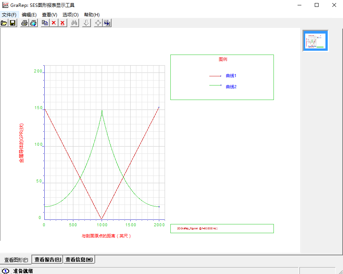The height and width of the screenshot is (274, 343).
Task: Click the first red X delete icon
Action: coord(54,23)
